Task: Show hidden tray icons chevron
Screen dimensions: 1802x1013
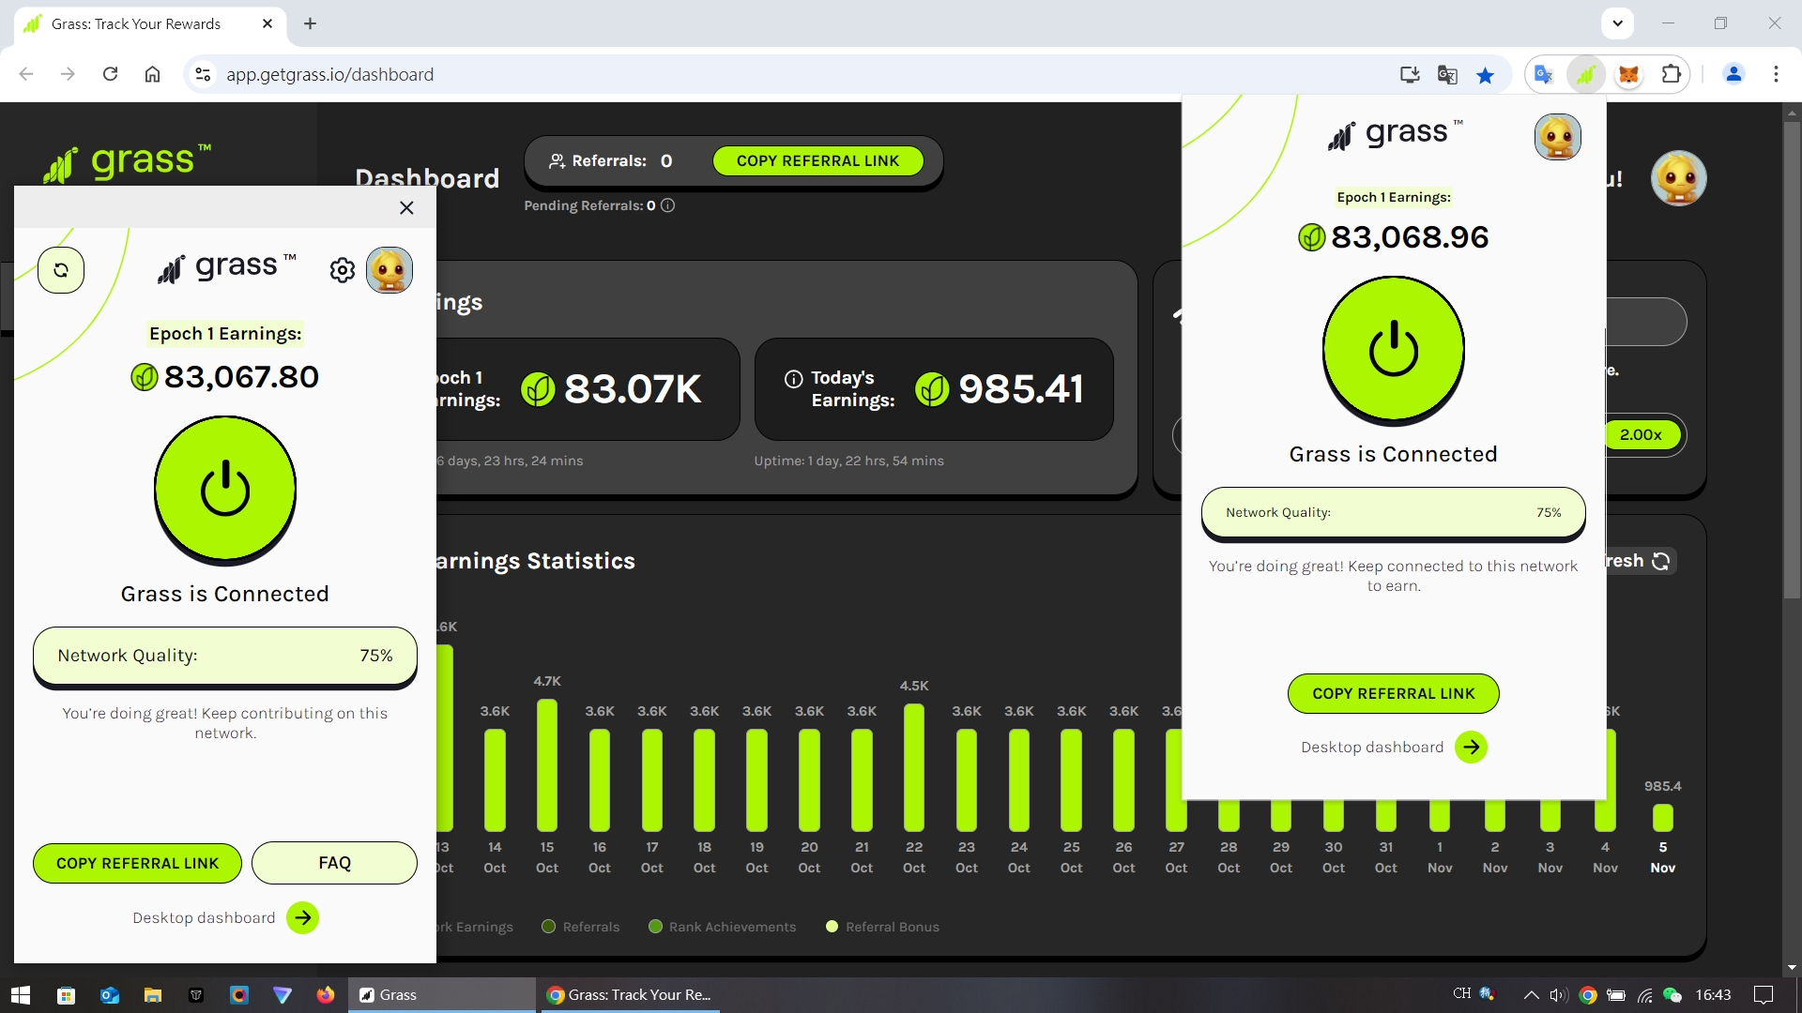Action: tap(1531, 995)
